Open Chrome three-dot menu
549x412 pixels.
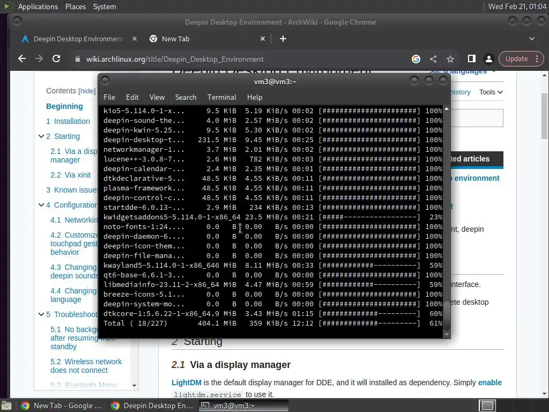[537, 59]
